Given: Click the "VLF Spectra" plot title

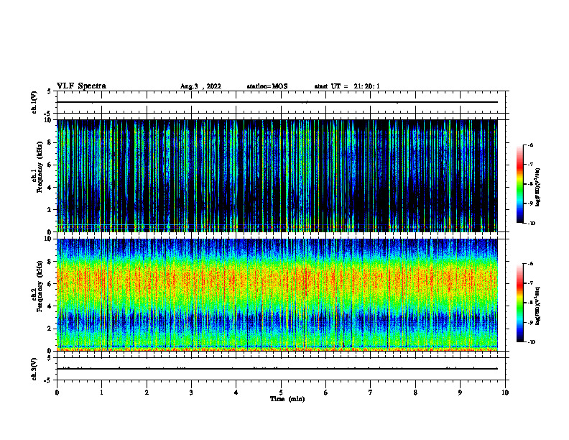Looking at the screenshot, I should tap(81, 86).
